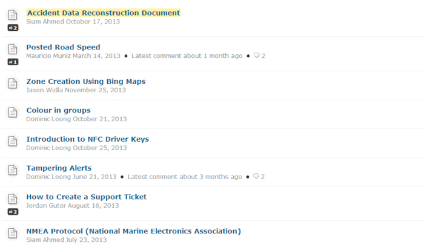Screen dimensions: 424x245
Task: Click the likes badge under Posted Road Speed icon
Action: point(13,62)
